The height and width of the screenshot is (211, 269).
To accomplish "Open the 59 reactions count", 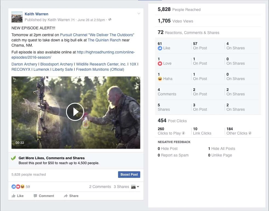I will click(x=28, y=187).
